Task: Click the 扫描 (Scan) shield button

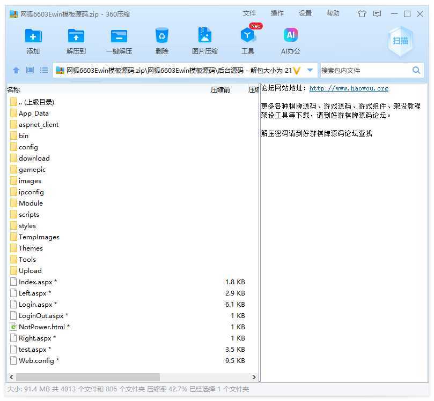Action: pos(400,41)
